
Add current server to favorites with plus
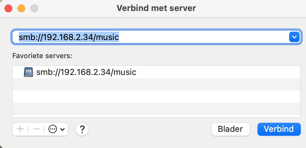click(20, 129)
